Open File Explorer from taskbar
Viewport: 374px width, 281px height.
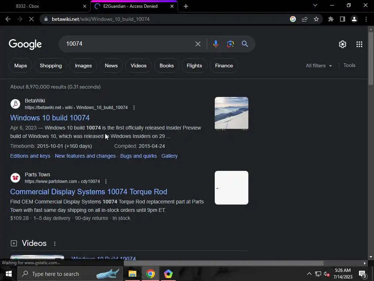(132, 274)
